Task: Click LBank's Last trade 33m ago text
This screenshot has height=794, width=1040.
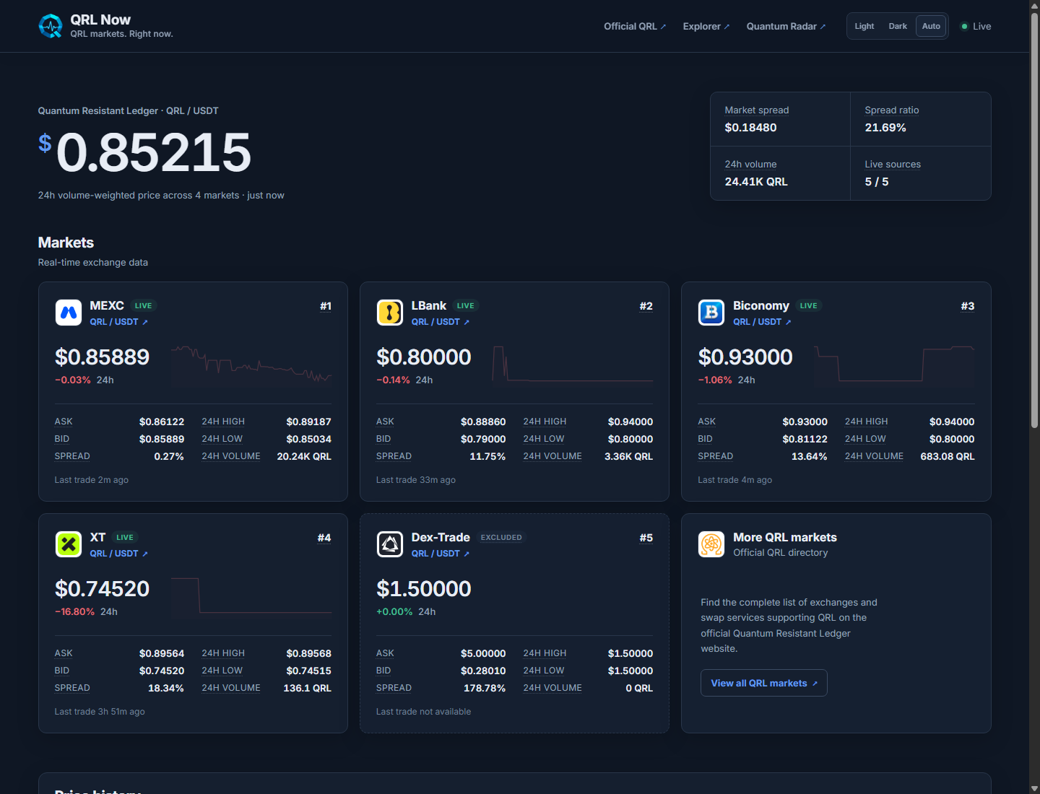Action: pos(416,480)
